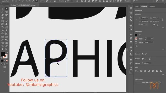
Task: Click flip horizontal icon in Transform
Action: (154, 25)
